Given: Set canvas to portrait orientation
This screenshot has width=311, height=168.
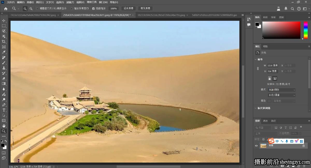Looking at the screenshot, I should pos(270,78).
